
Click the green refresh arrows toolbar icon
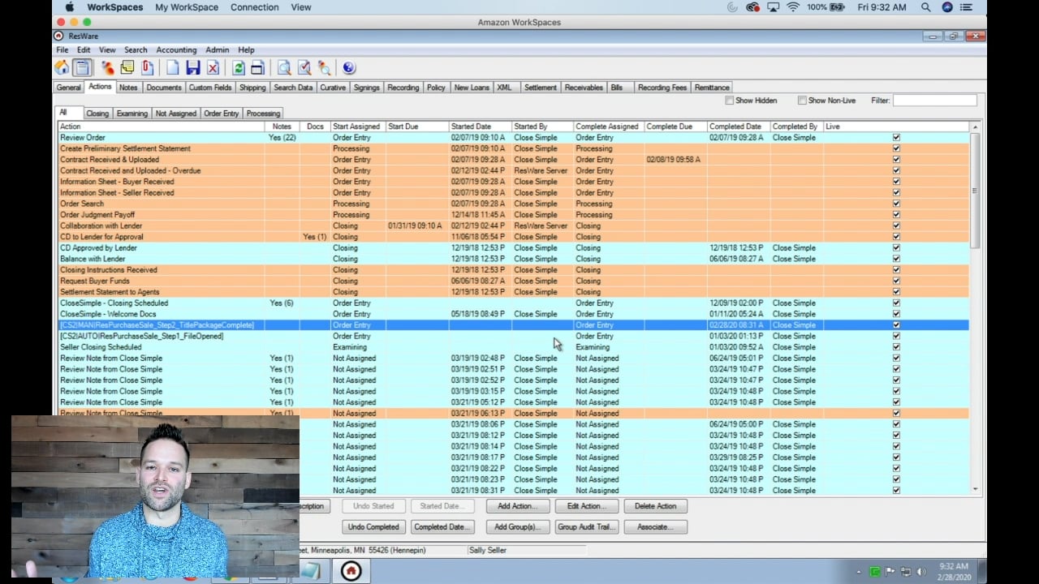(238, 68)
